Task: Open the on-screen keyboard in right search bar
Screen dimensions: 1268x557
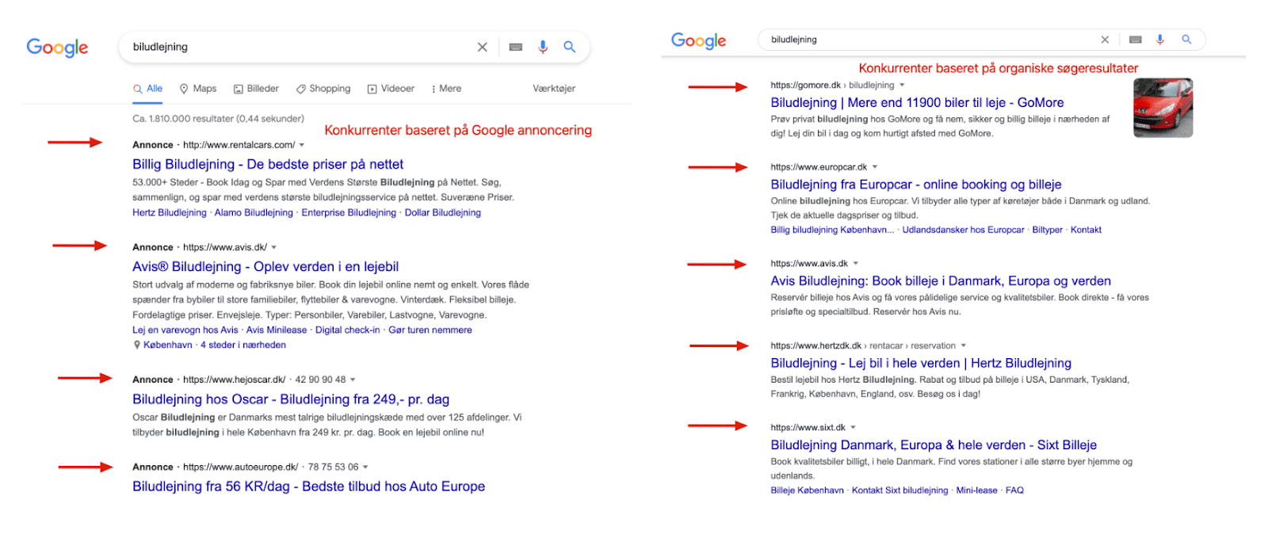Action: click(x=1136, y=40)
